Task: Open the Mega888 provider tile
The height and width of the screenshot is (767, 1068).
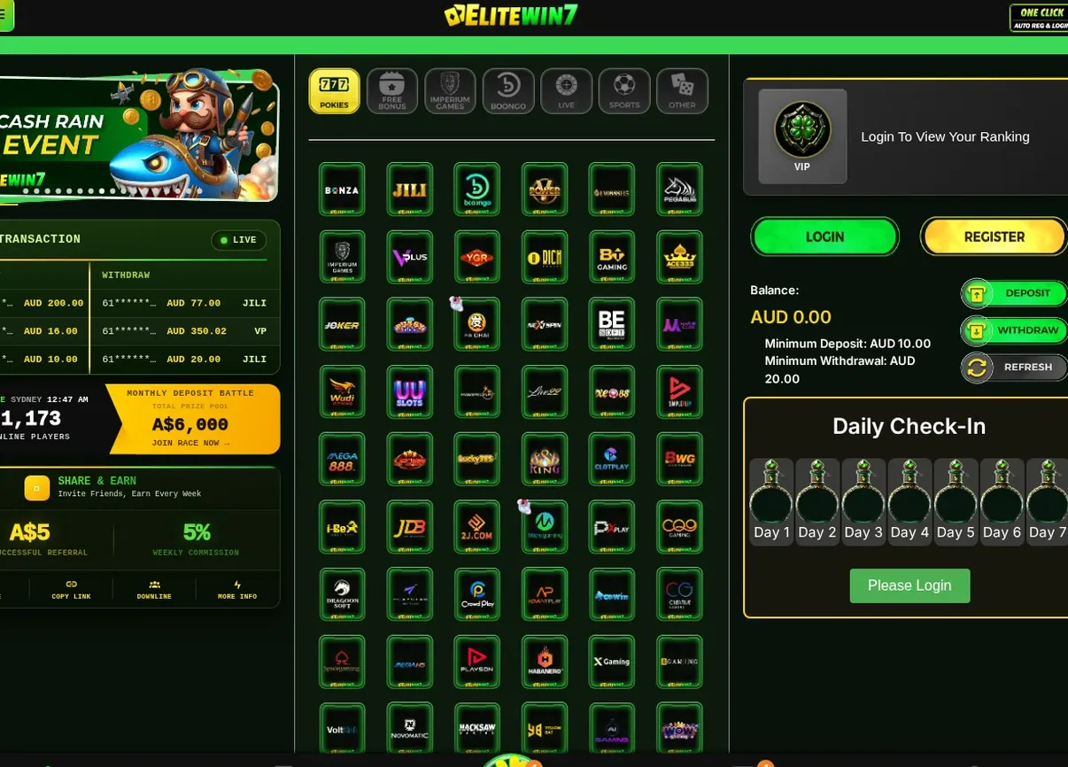Action: (342, 459)
